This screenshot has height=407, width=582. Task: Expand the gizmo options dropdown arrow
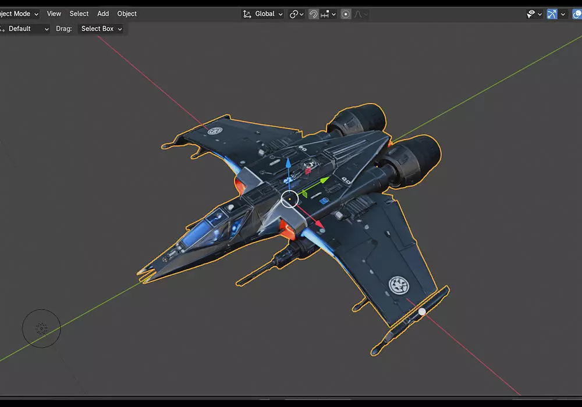click(x=563, y=15)
